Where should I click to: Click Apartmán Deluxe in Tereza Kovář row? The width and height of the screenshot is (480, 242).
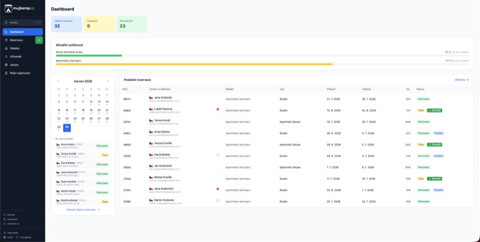(290, 122)
